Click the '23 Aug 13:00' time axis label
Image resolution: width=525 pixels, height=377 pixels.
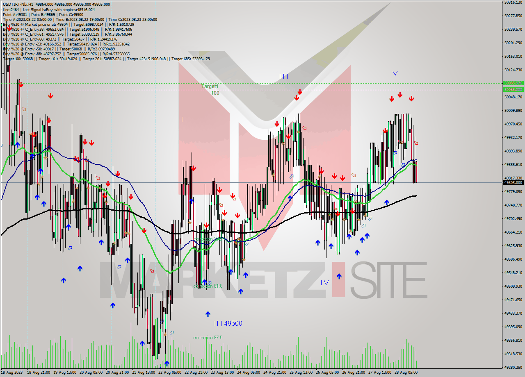pyautogui.click(x=223, y=373)
